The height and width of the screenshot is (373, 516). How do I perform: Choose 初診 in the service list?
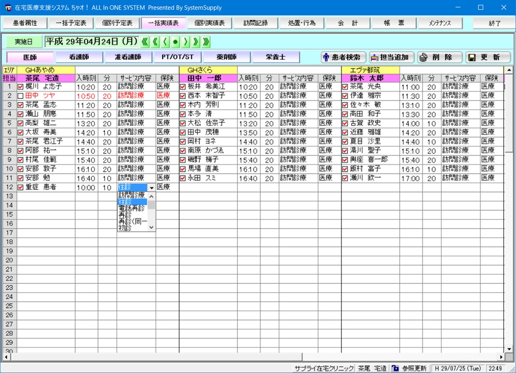125,228
